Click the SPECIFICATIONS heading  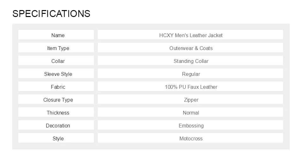51,14
